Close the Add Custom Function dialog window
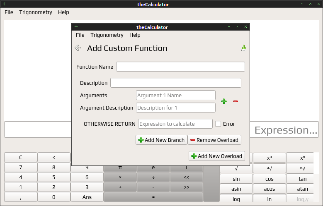 [x=245, y=27]
